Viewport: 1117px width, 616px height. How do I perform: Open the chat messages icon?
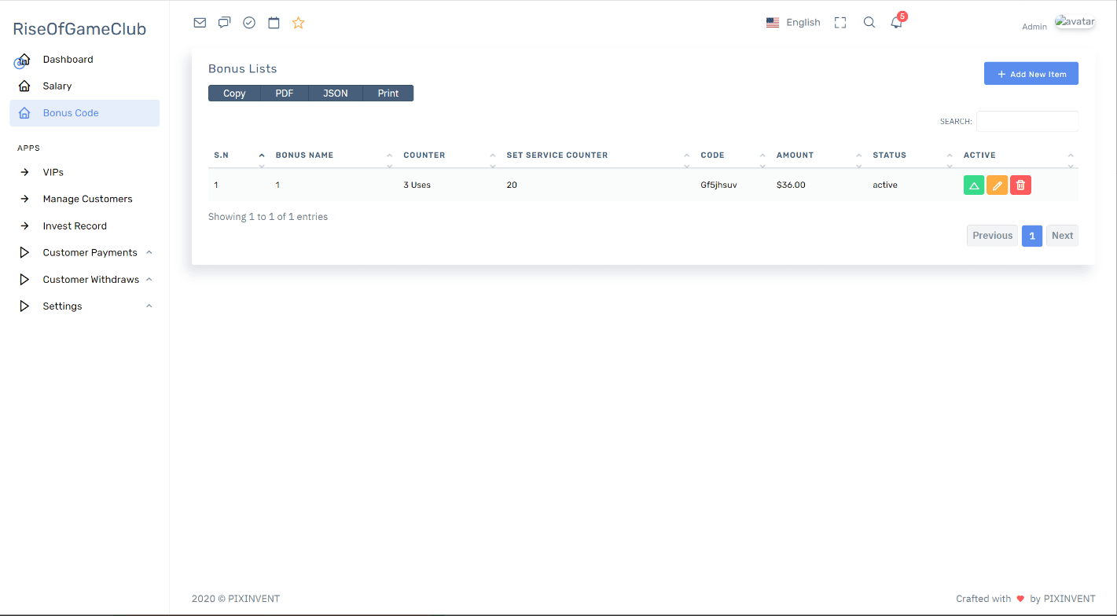tap(224, 23)
